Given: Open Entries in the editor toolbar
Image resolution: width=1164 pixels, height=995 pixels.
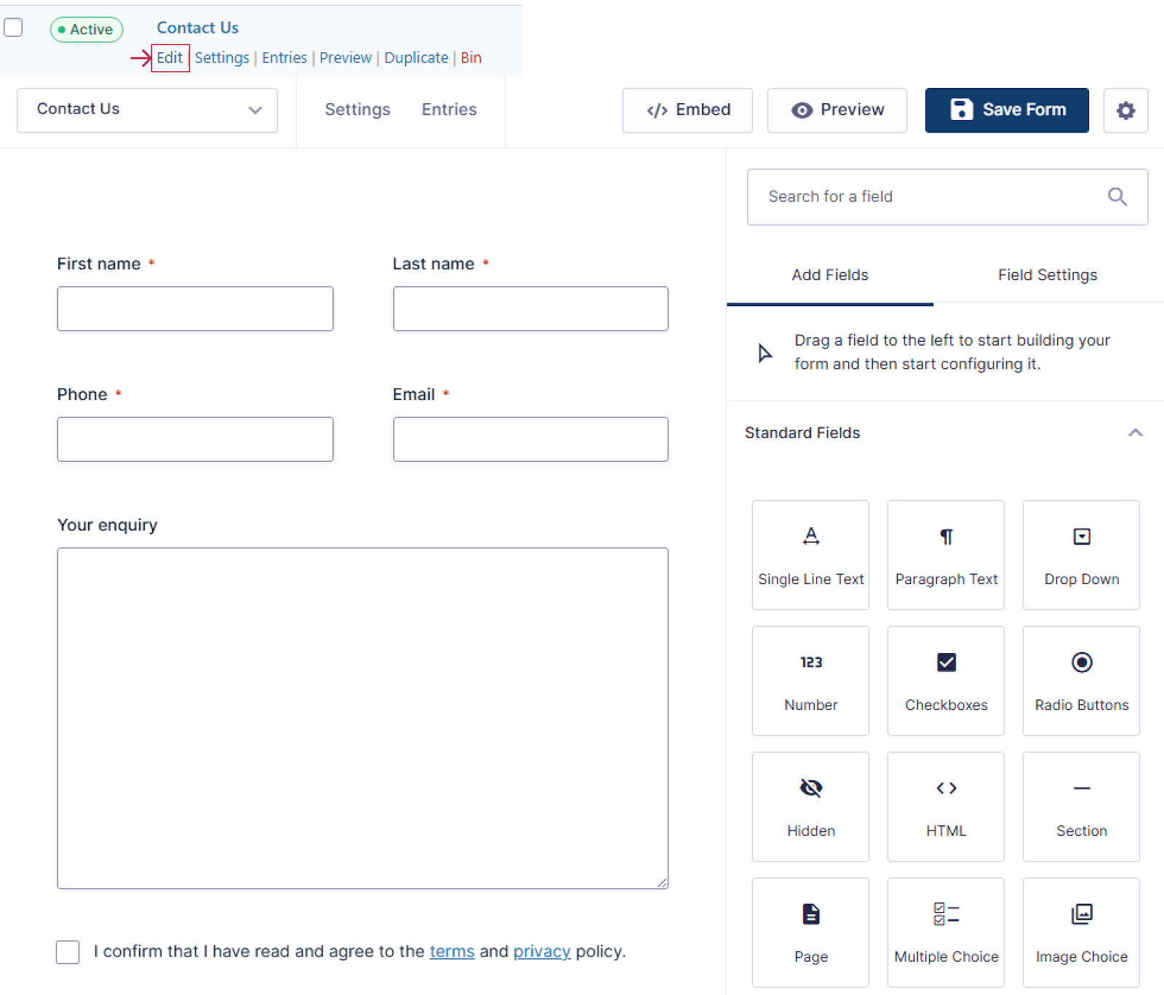Looking at the screenshot, I should pyautogui.click(x=449, y=110).
